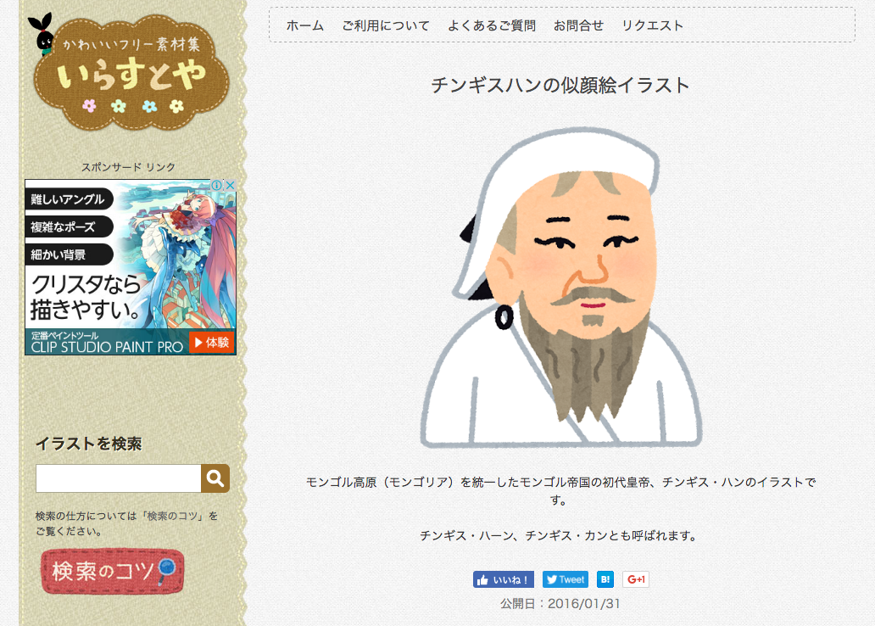The image size is (875, 626).
Task: Open the ホーム menu item
Action: [x=305, y=25]
